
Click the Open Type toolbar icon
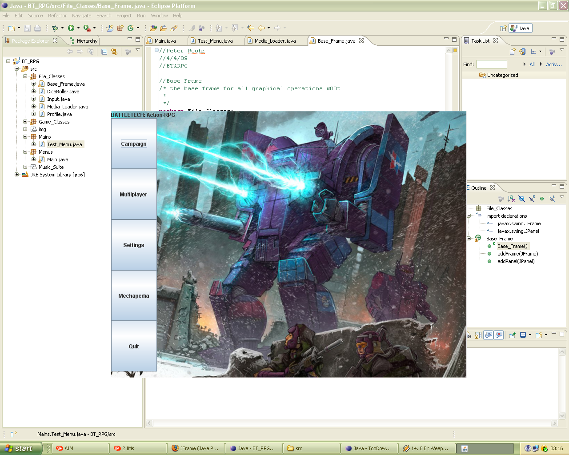[153, 28]
